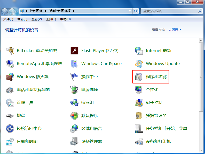Open the 任务栏和「开始」菜单 link
The width and height of the screenshot is (205, 154).
(x=166, y=129)
